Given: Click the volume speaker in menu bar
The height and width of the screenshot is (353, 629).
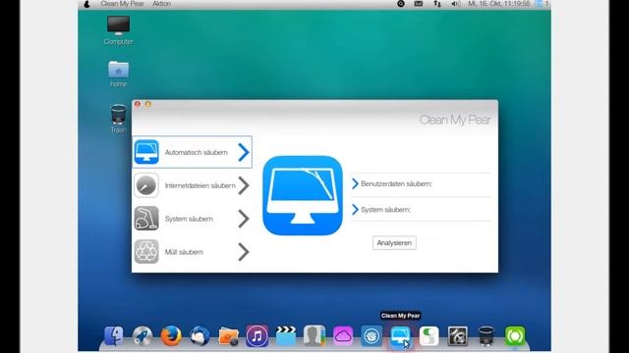Looking at the screenshot, I should (455, 4).
